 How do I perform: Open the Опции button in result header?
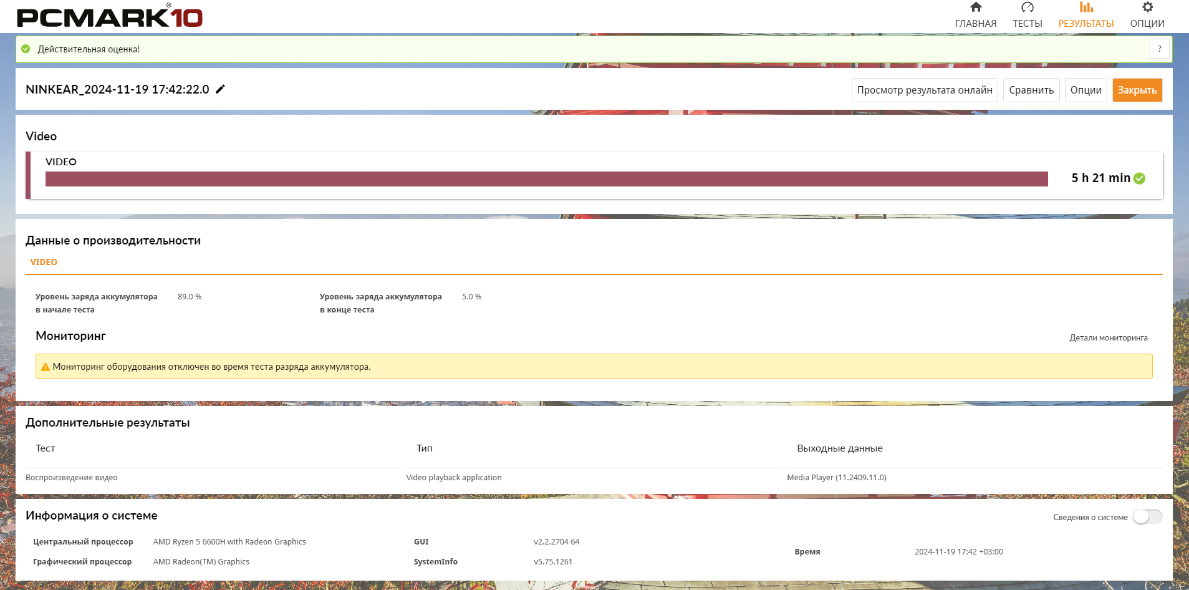tap(1086, 90)
